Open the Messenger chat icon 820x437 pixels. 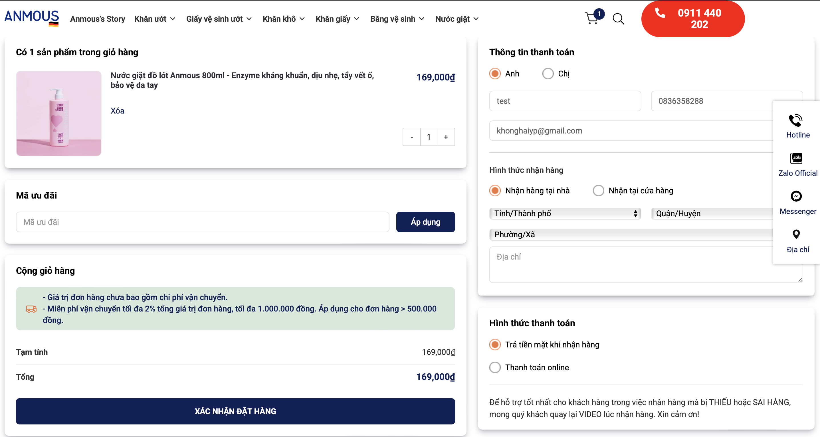point(796,196)
